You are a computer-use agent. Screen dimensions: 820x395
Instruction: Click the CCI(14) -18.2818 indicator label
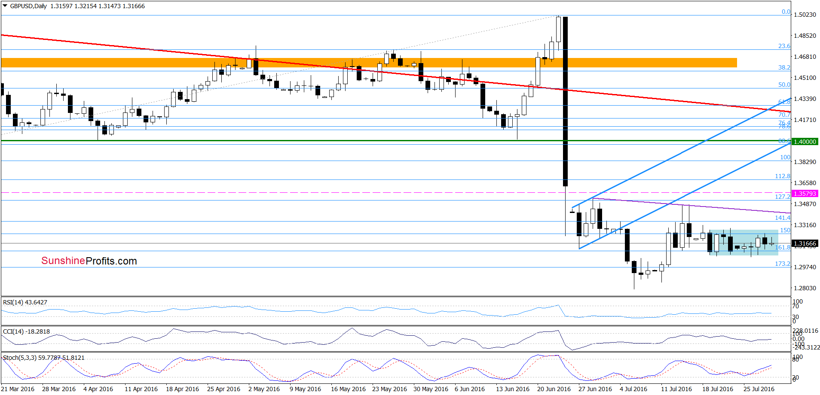[x=26, y=331]
